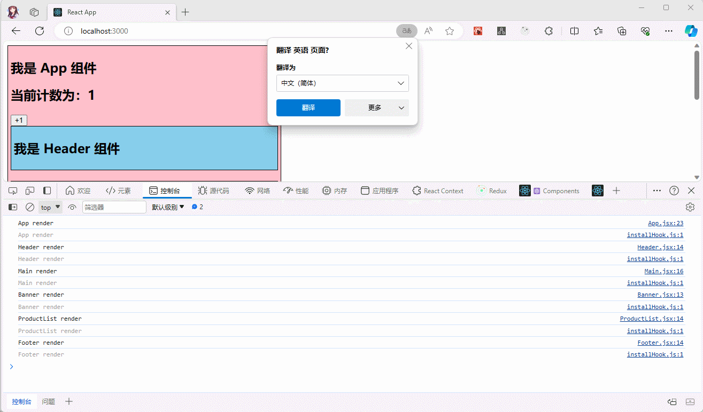Click the Copilot icon in toolbar

691,31
